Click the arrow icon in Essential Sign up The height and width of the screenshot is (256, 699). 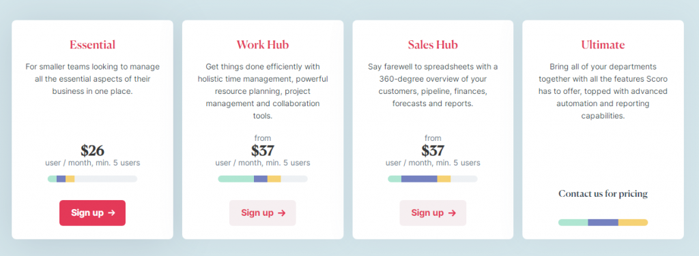(111, 213)
